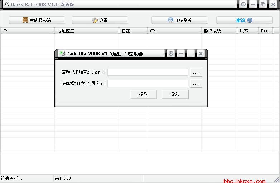Click the 没有监听... status text
Image resolution: width=280 pixels, height=183 pixels.
(11, 178)
